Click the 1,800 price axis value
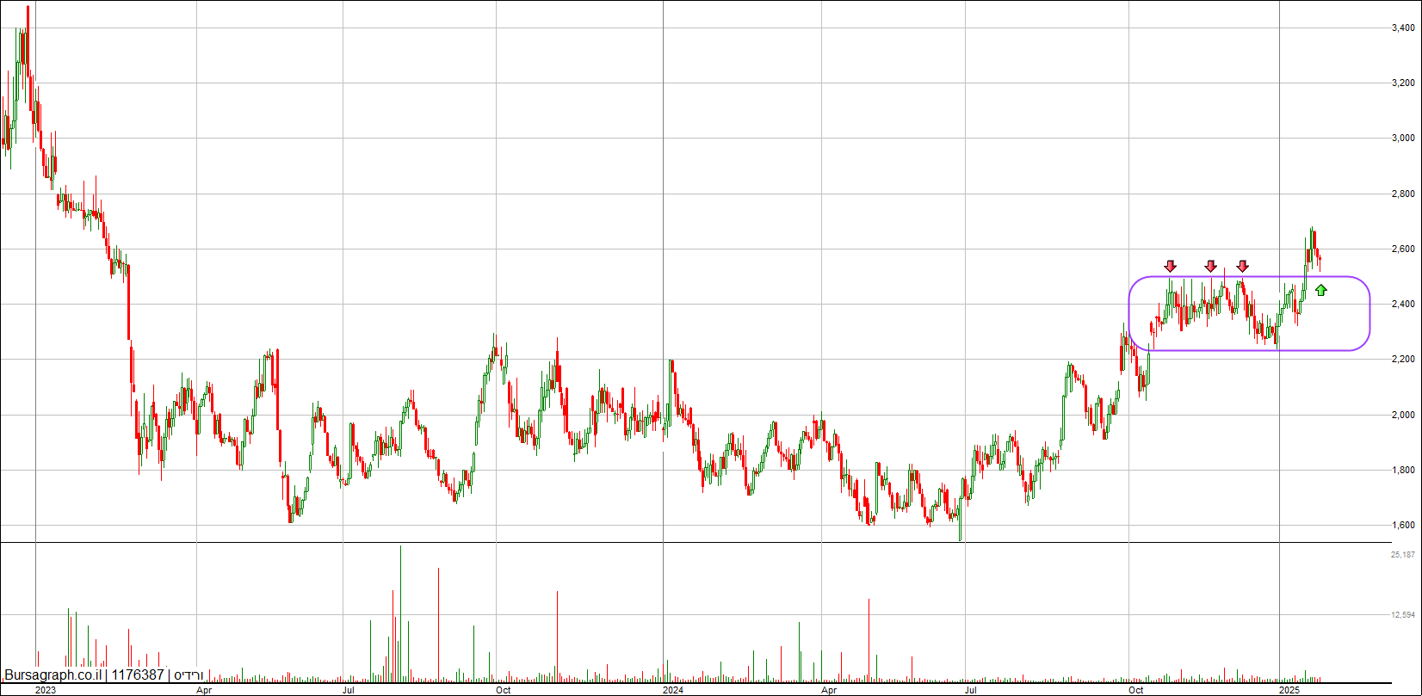1422x696 pixels. [1403, 470]
